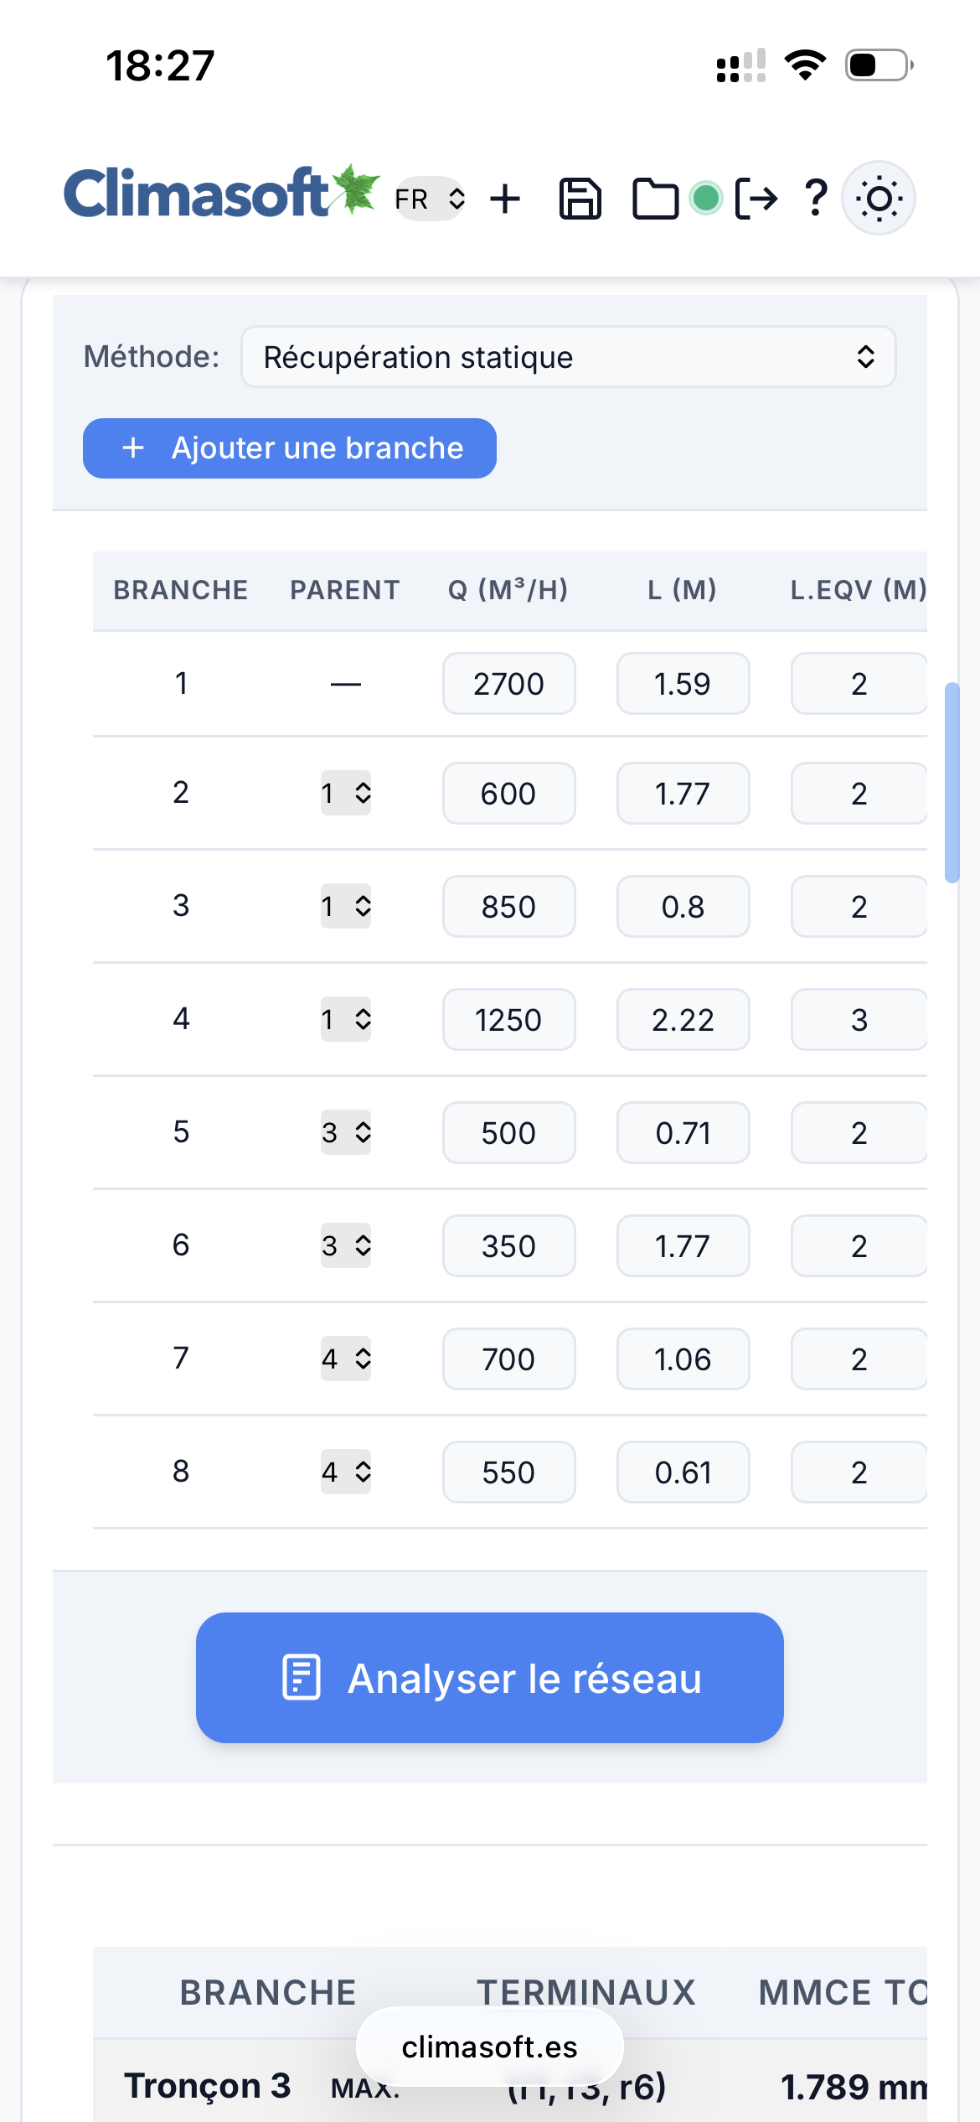Click the save floppy disk icon
Image resolution: width=980 pixels, height=2122 pixels.
580,199
